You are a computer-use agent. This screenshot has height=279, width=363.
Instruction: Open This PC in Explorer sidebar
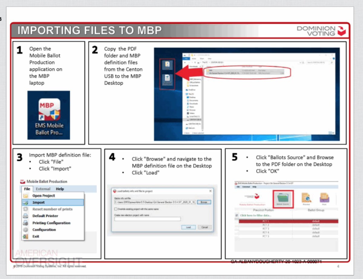(x=190, y=94)
